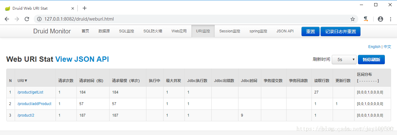Select the URI监控 nav tab
Screen dimensions: 397x135
tap(203, 31)
